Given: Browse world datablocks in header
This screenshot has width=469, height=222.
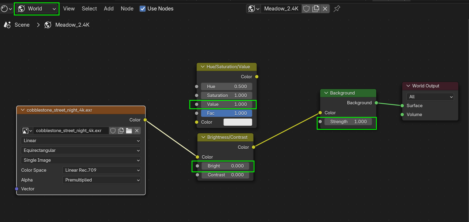Looking at the screenshot, I should tap(254, 8).
